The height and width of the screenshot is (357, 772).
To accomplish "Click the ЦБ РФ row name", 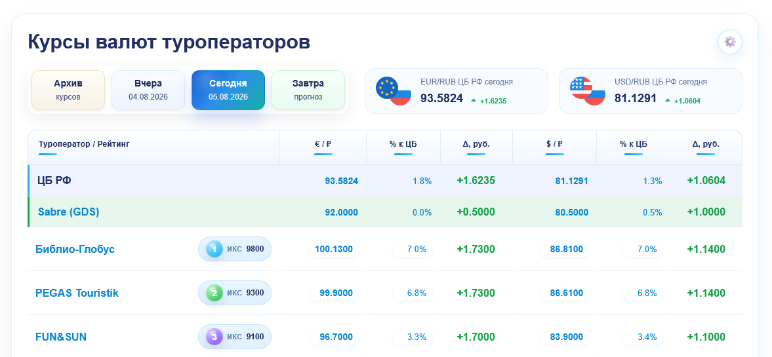I will tap(54, 181).
